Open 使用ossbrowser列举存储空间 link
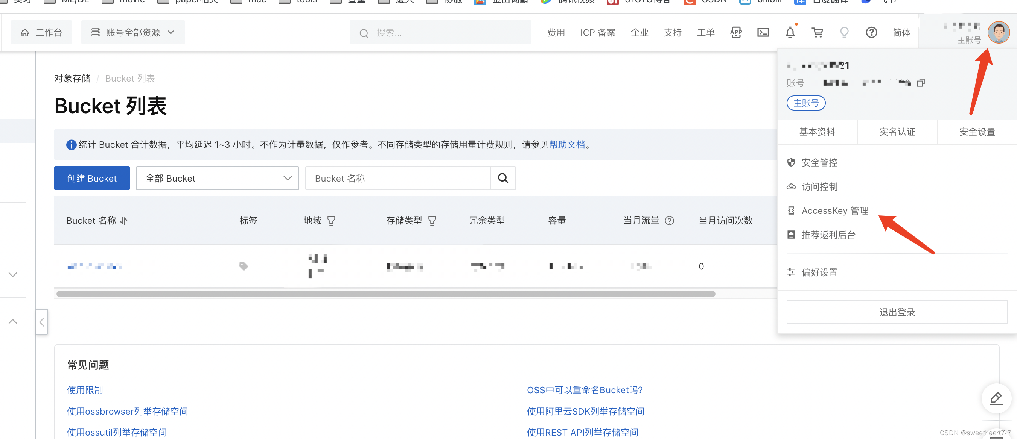The width and height of the screenshot is (1017, 439). 127,411
